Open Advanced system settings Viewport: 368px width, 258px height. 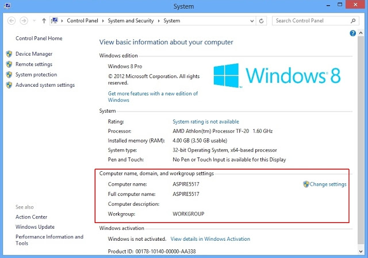(45, 85)
